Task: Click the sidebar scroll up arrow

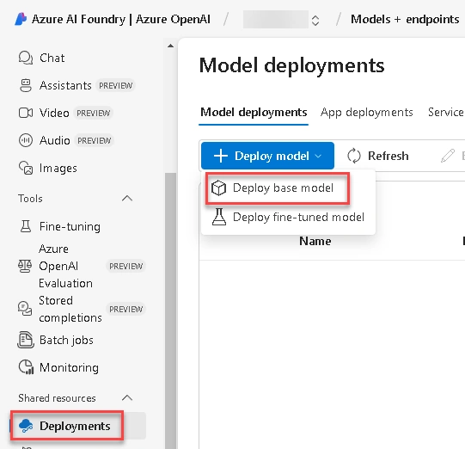Action: pyautogui.click(x=170, y=46)
